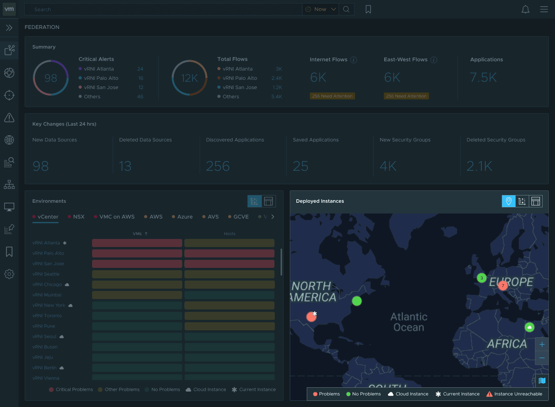Screen dimensions: 555x407
Task: Open the monitor icon in the left sidebar
Action: pyautogui.click(x=9, y=207)
